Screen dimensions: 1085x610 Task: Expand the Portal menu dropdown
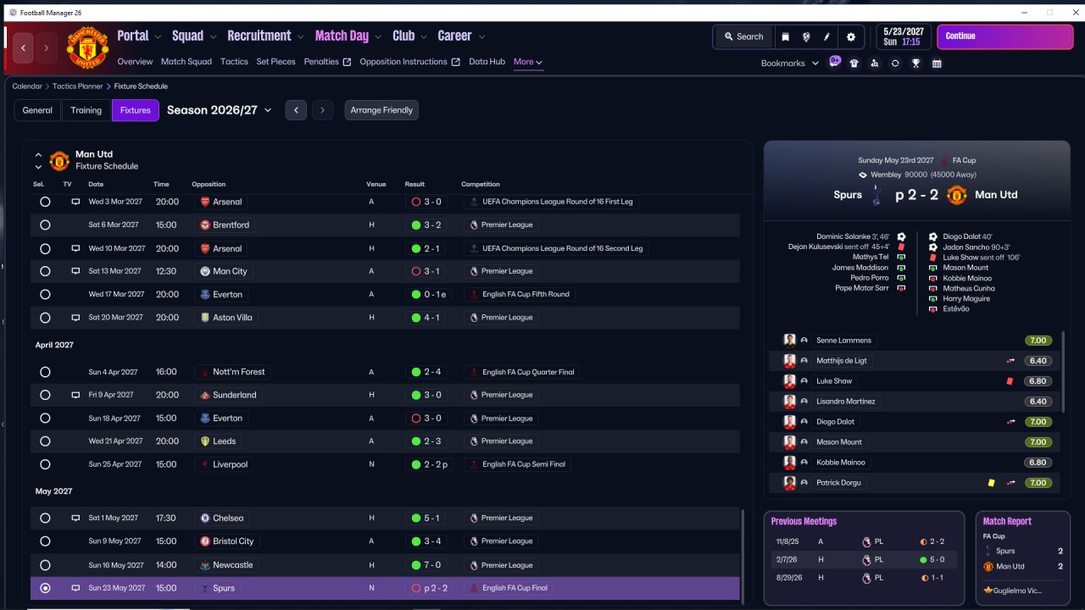pyautogui.click(x=157, y=36)
